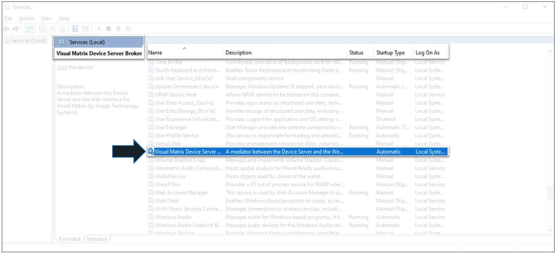The height and width of the screenshot is (254, 556).
Task: Toggle the Show/Hide Console Tree icon
Action: click(29, 28)
